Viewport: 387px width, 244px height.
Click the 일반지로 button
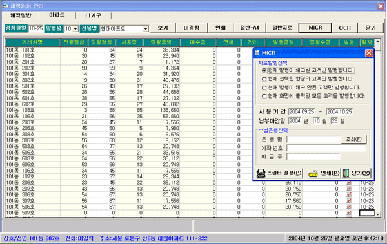tap(282, 28)
